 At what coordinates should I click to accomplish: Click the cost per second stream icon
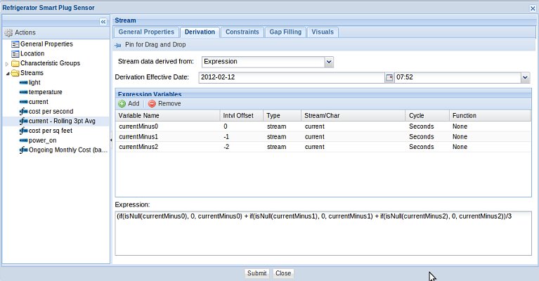point(23,112)
